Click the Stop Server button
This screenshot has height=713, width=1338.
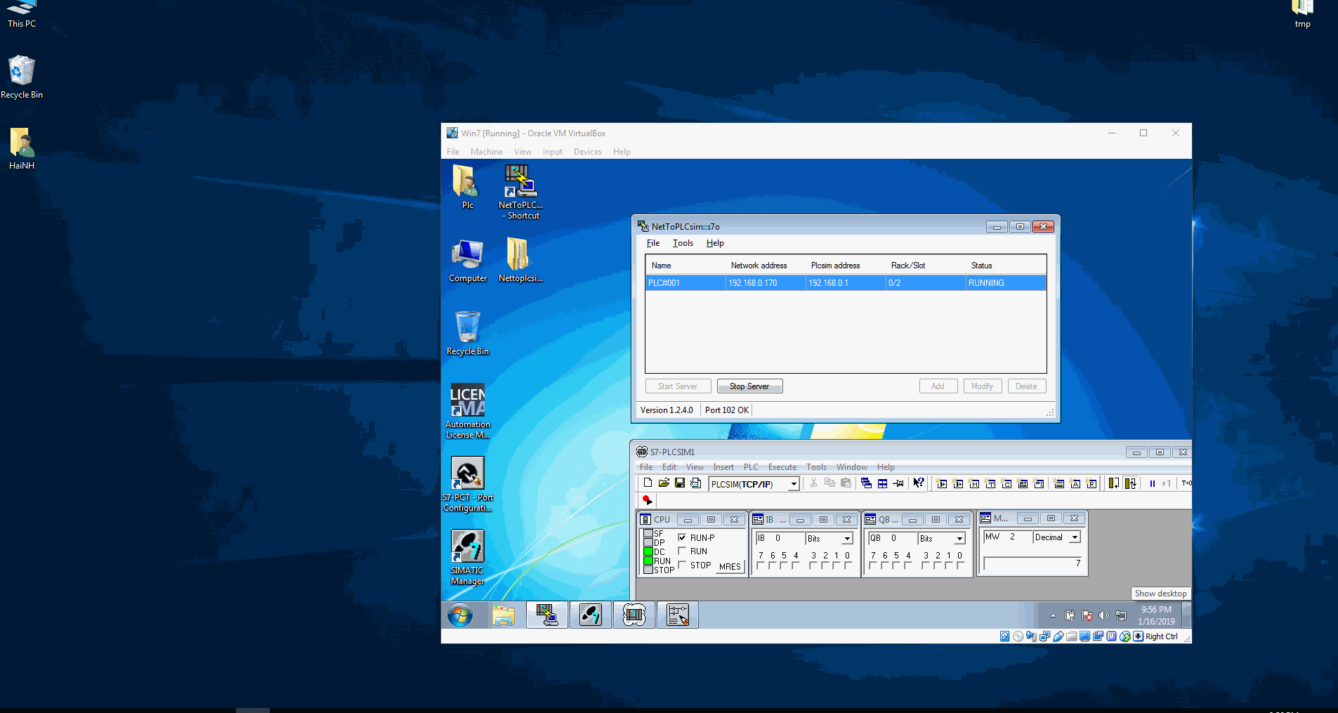pyautogui.click(x=749, y=386)
